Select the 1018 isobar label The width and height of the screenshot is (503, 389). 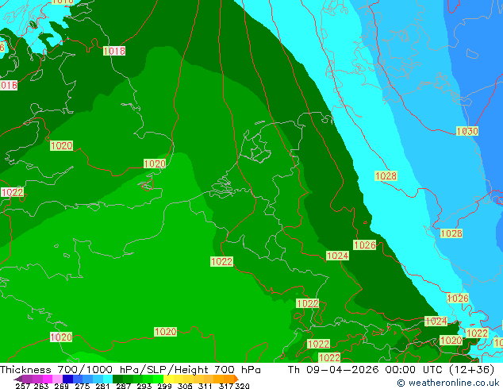[x=114, y=51]
